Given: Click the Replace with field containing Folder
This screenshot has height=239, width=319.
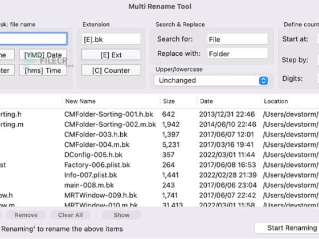Looking at the screenshot, I should (237, 53).
